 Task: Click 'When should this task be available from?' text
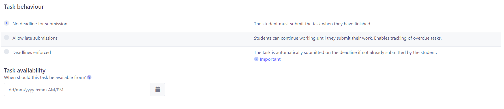45,78
